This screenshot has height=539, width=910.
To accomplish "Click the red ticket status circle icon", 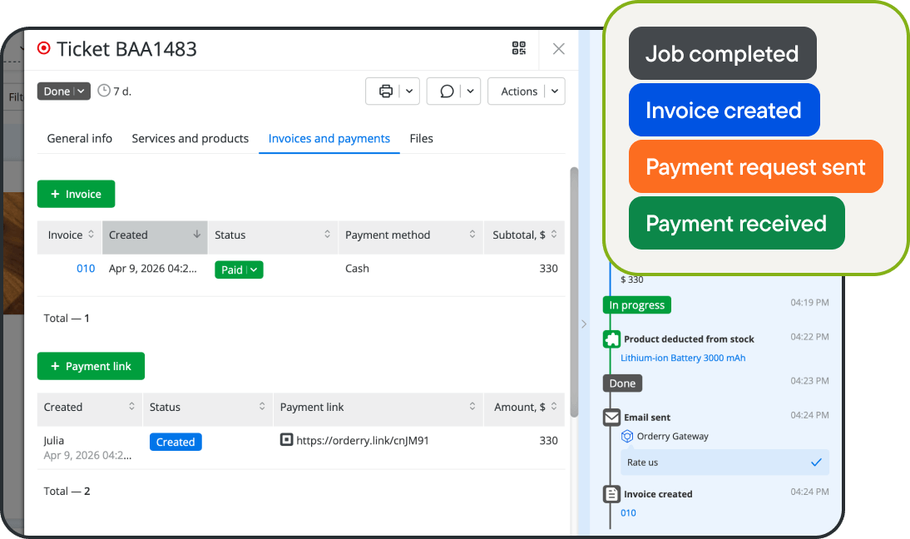I will [44, 48].
